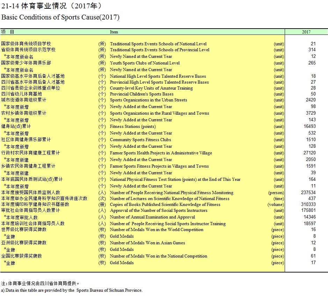Select 'Number of People Receiving Social Sports Instructor Training'
328x299 pixels.
[x=168, y=224]
